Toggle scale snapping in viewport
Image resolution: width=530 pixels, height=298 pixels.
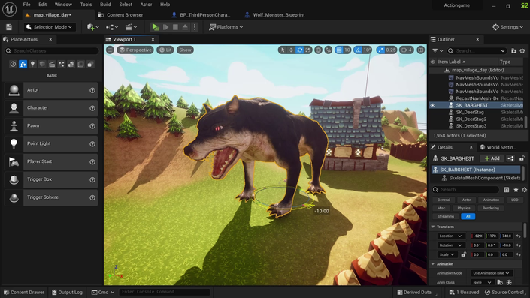(381, 50)
